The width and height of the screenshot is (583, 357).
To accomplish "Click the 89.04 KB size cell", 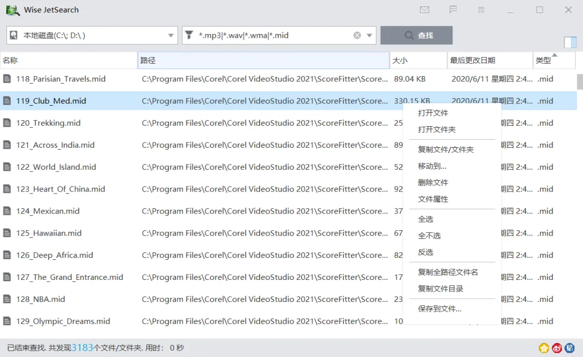I will [x=410, y=79].
